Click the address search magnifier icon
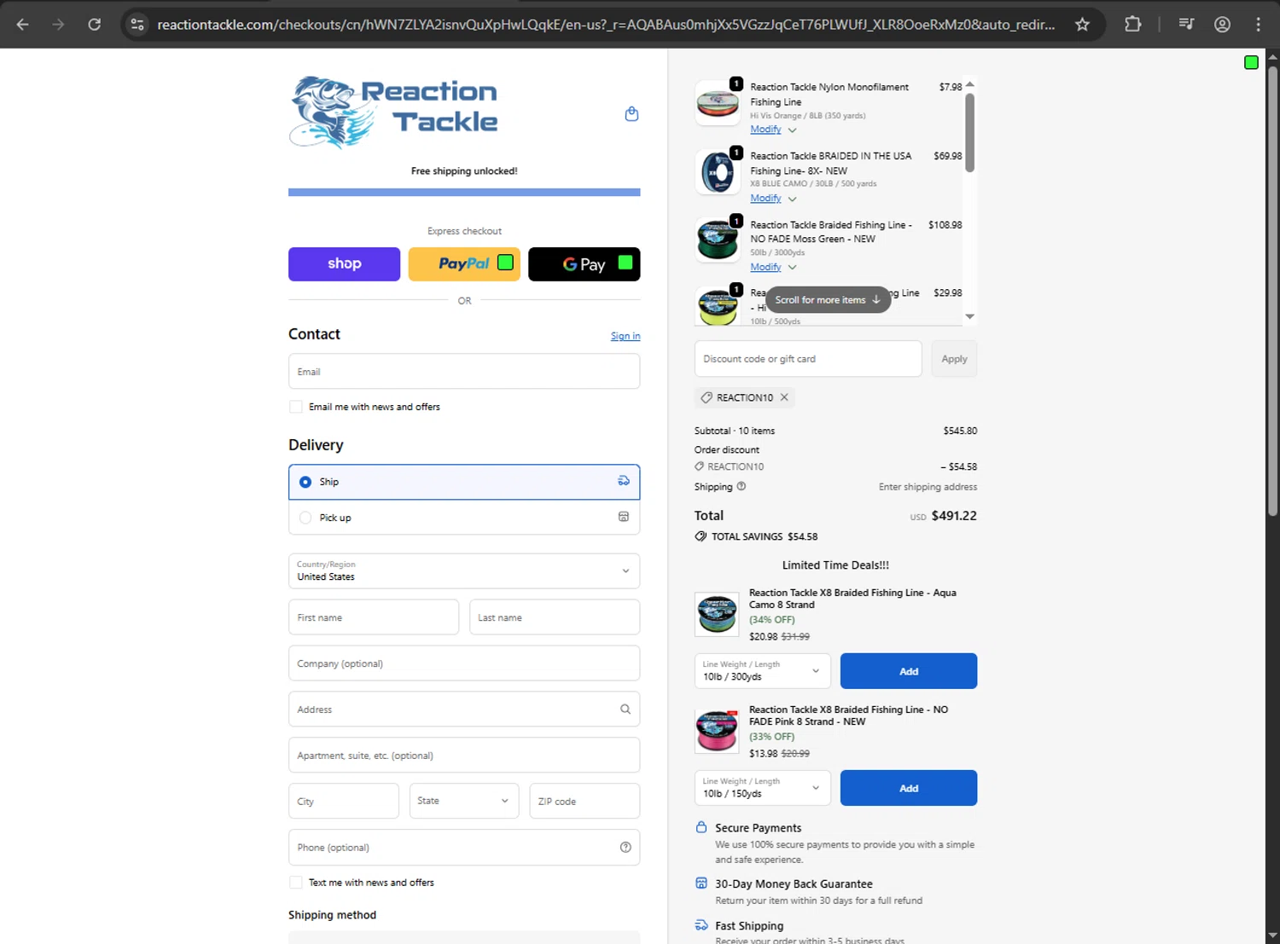Image resolution: width=1280 pixels, height=944 pixels. (625, 709)
